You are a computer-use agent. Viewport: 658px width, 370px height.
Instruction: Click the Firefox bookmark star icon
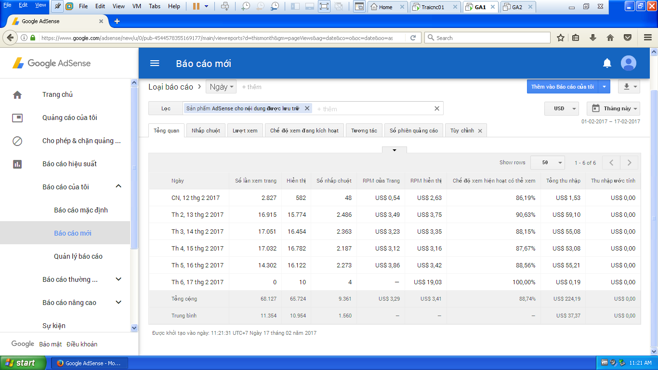560,38
